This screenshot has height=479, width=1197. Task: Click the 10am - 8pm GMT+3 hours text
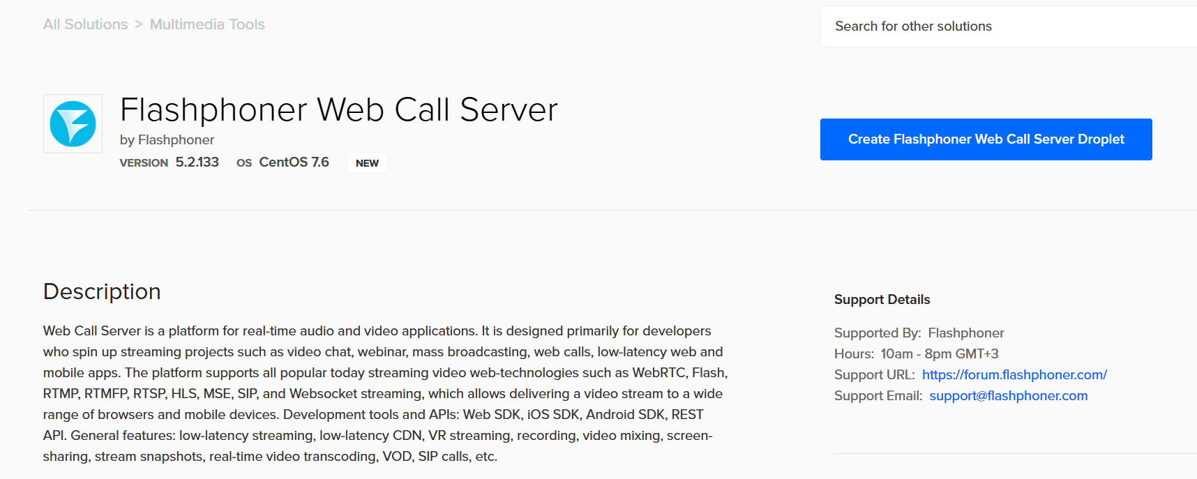coord(939,354)
